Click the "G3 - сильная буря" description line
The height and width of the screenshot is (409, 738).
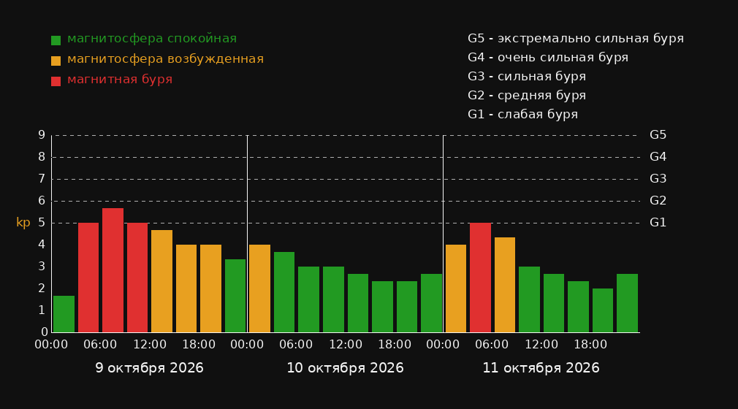point(527,76)
